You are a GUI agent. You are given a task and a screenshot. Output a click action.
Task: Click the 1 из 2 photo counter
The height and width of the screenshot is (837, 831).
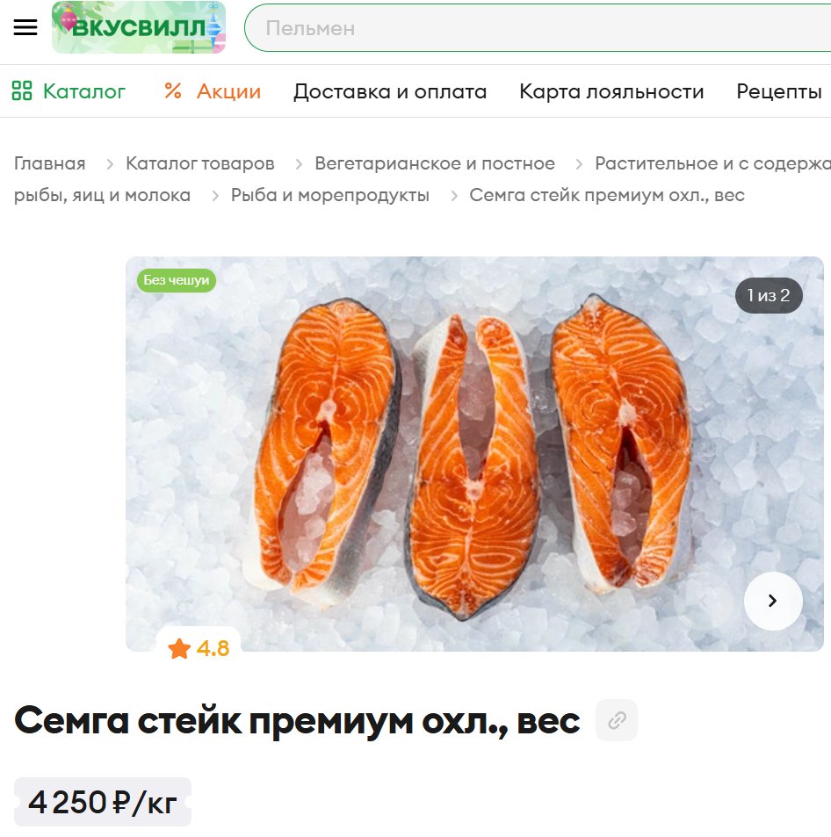tap(769, 295)
